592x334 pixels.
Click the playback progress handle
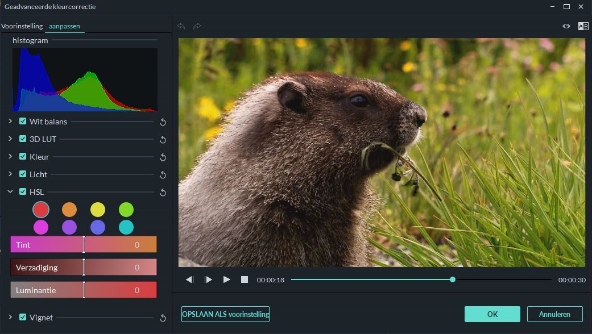click(x=453, y=279)
